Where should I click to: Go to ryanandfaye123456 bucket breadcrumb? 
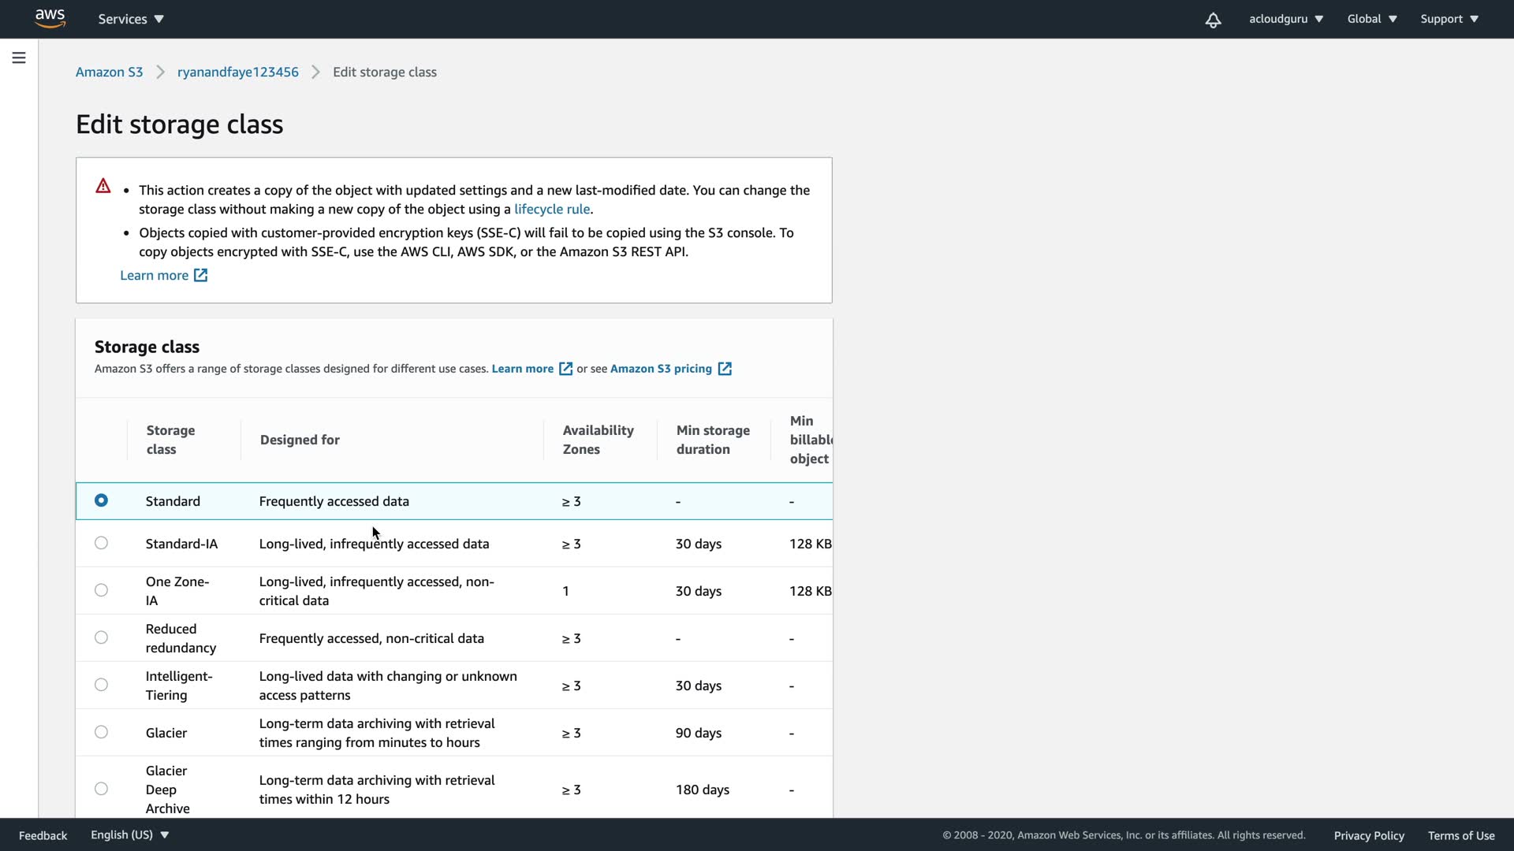click(x=237, y=72)
